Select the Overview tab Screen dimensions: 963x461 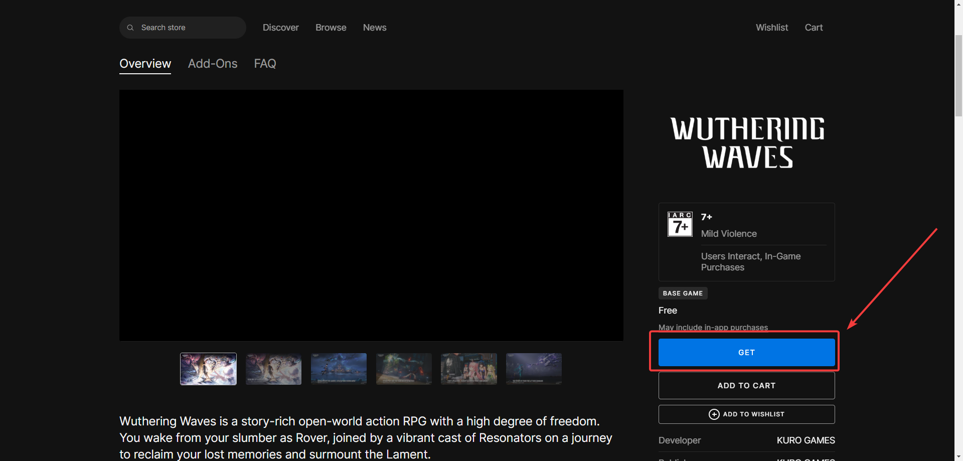(145, 64)
